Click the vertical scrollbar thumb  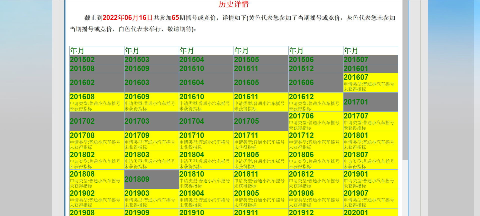click(405, 80)
